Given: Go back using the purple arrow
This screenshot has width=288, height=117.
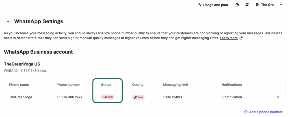Looking at the screenshot, I should click(x=8, y=22).
